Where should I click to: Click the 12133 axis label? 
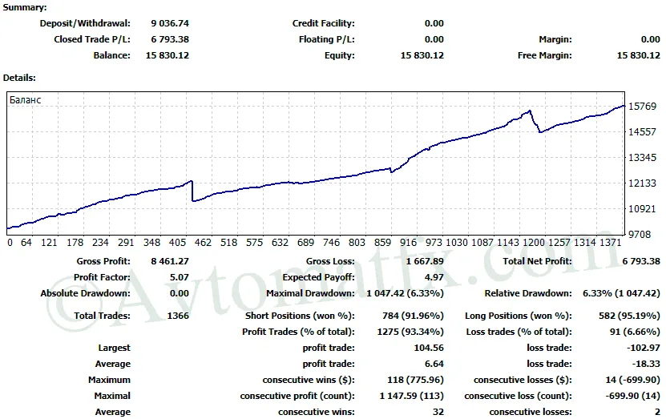click(642, 183)
